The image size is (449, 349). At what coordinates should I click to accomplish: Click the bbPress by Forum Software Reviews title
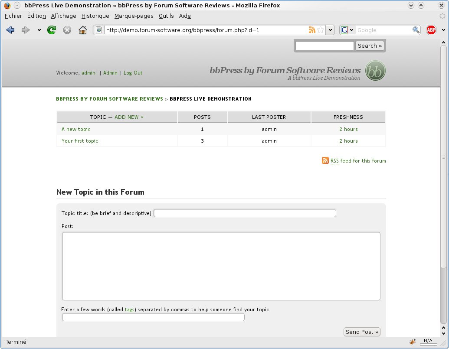click(x=285, y=70)
